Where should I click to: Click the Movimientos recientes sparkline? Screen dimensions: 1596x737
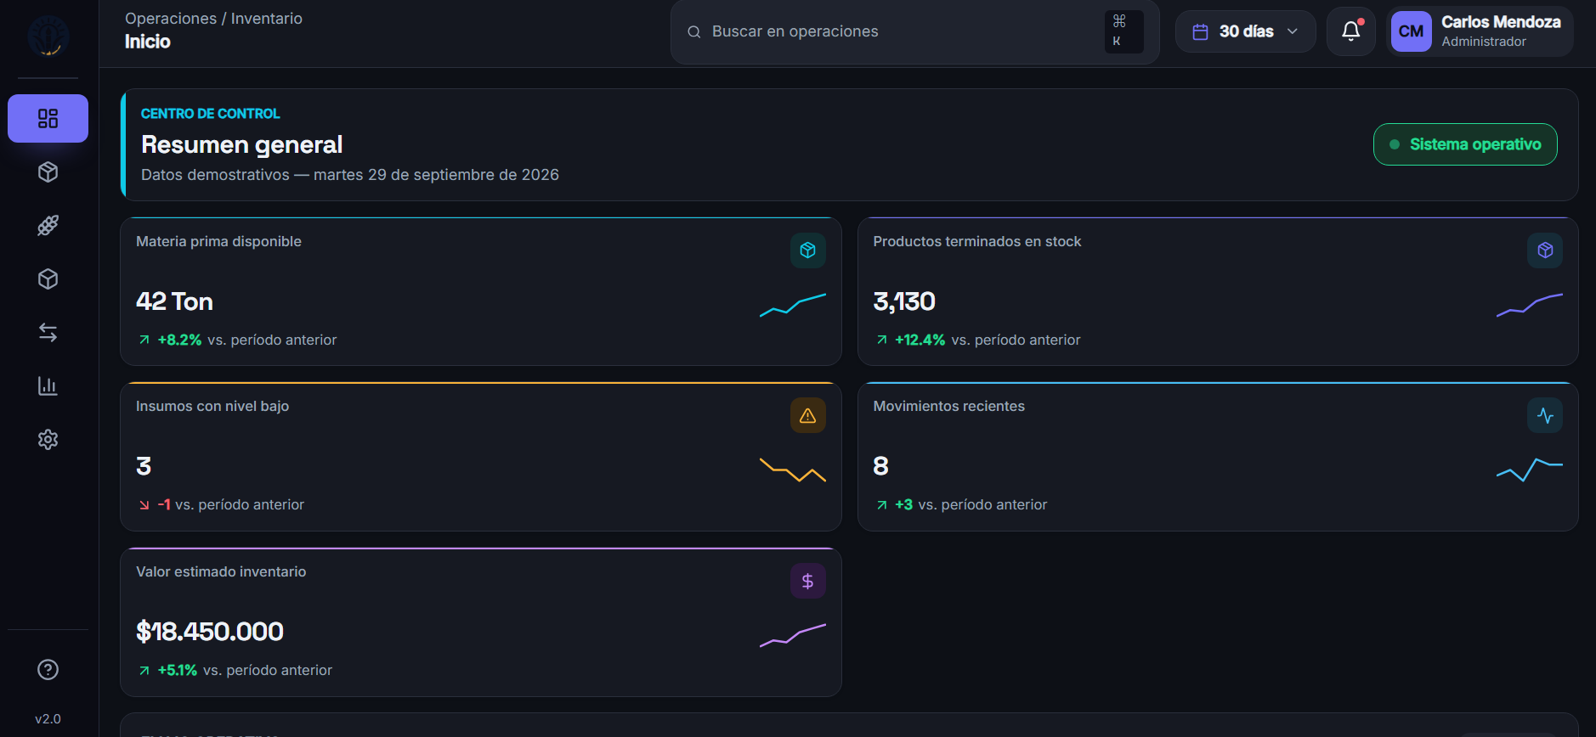pyautogui.click(x=1530, y=470)
